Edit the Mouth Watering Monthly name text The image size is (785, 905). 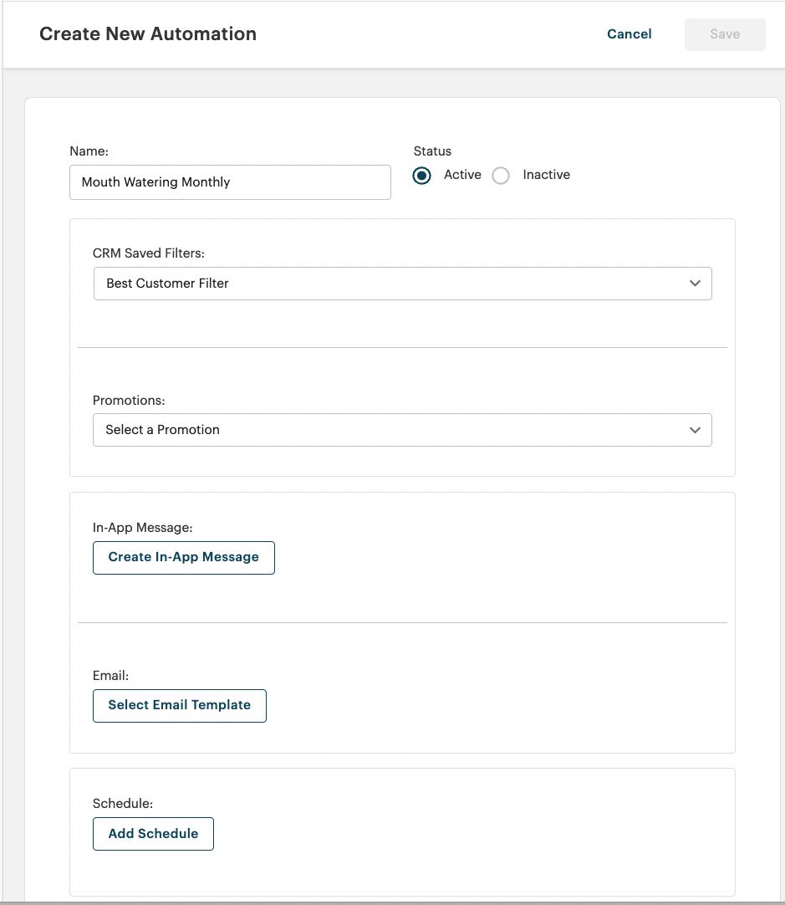[x=230, y=182]
